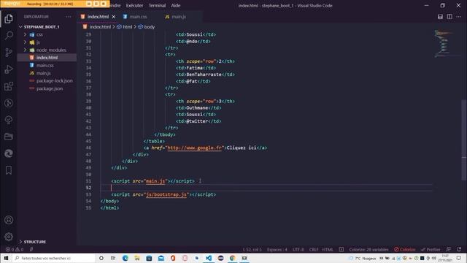Change line/column position in status bar
Image resolution: width=467 pixels, height=263 pixels.
coord(252,250)
